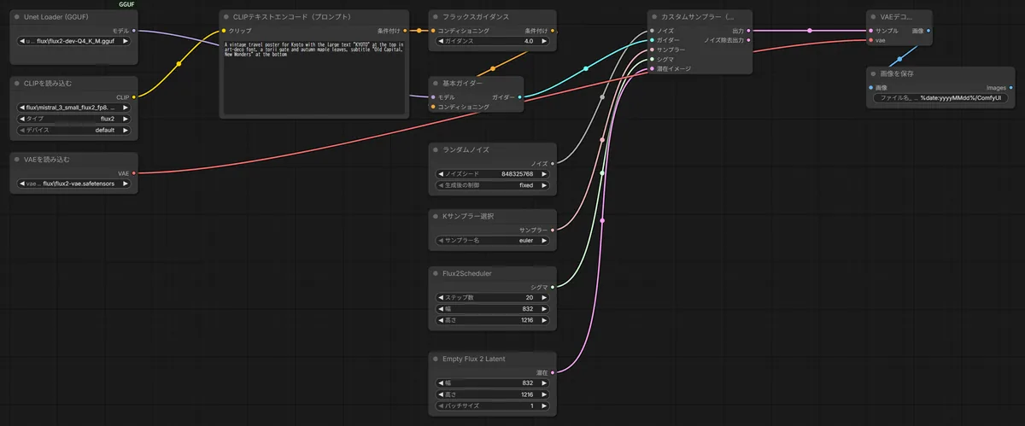Click the VAE output socket on VAEを読み込む
Image resolution: width=1025 pixels, height=426 pixels.
point(134,173)
